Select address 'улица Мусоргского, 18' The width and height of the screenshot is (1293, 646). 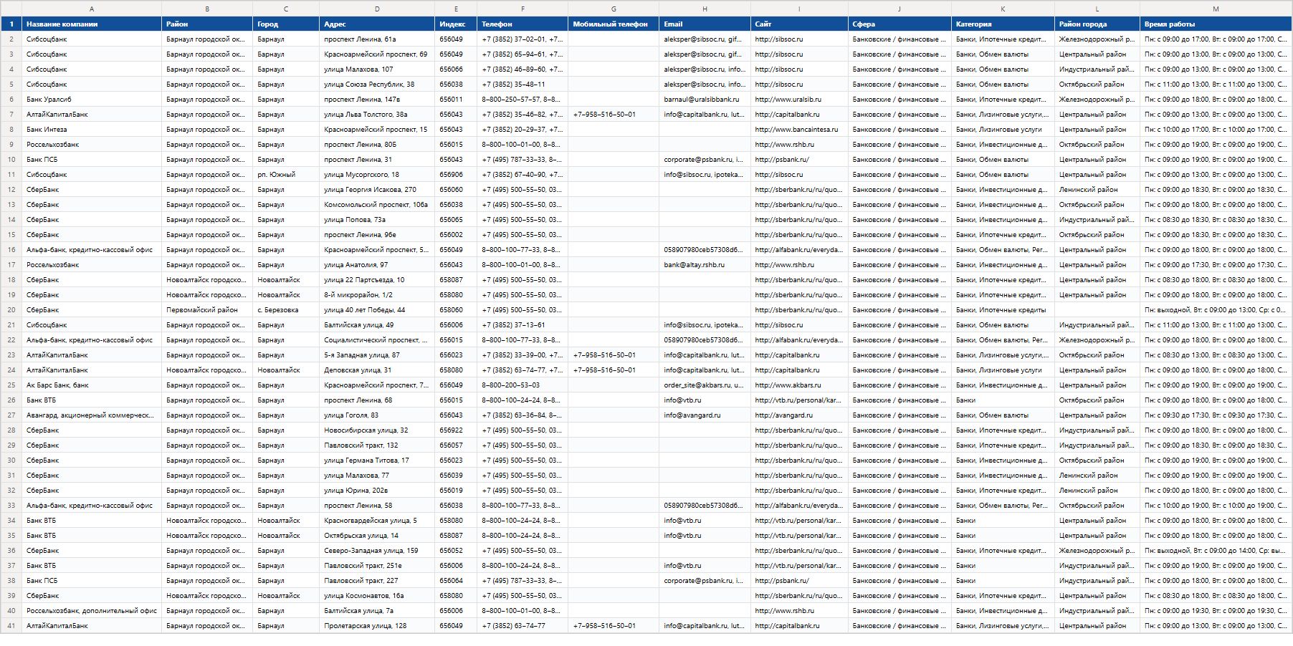[x=377, y=174]
